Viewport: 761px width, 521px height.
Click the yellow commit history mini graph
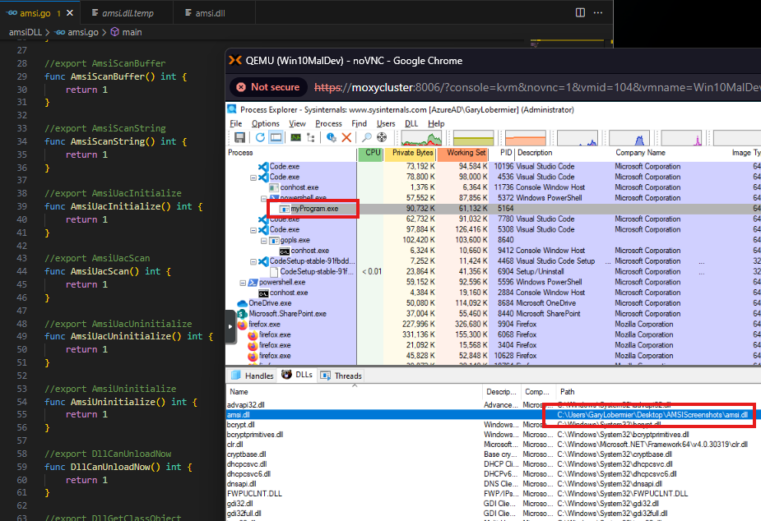pos(473,137)
